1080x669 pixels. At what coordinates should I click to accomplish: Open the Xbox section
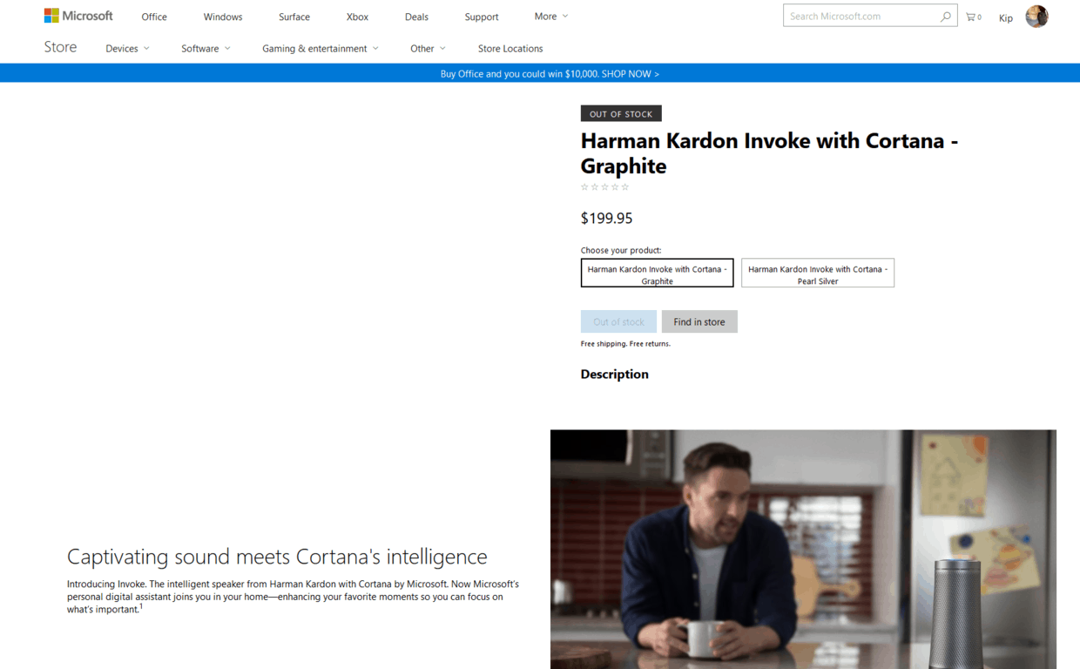click(x=357, y=17)
